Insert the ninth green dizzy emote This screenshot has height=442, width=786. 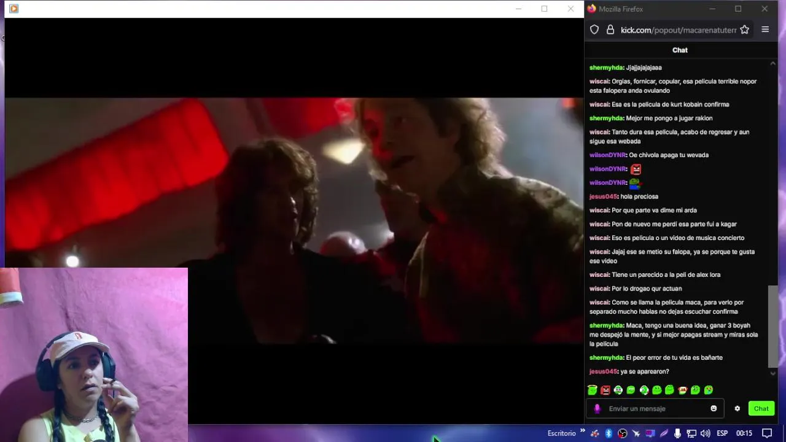click(696, 390)
